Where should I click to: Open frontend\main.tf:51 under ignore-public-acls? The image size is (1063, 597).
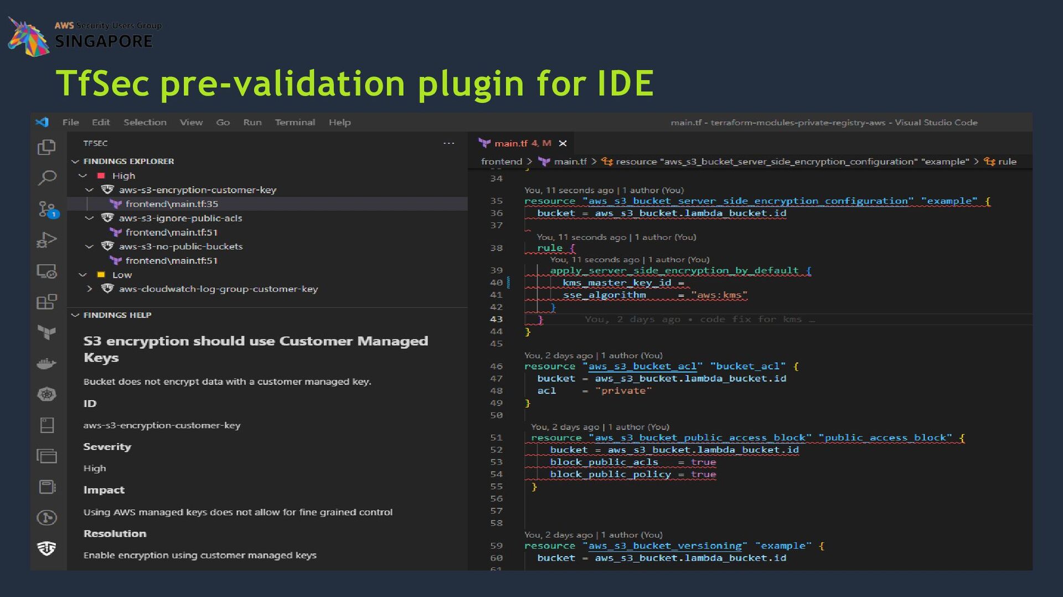pyautogui.click(x=172, y=232)
